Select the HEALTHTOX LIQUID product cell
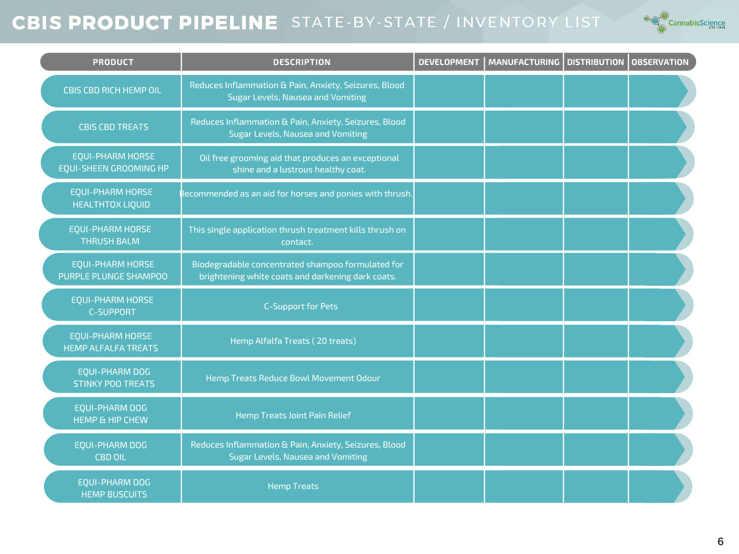This screenshot has width=739, height=554. [x=111, y=199]
